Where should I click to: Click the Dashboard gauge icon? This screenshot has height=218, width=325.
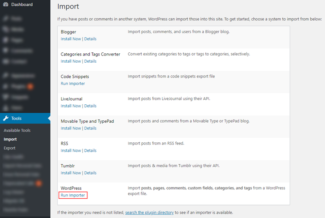pyautogui.click(x=5, y=4)
